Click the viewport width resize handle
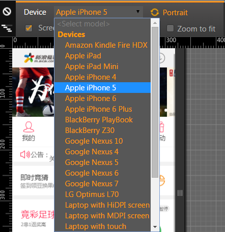The image size is (225, 232). [x=180, y=193]
